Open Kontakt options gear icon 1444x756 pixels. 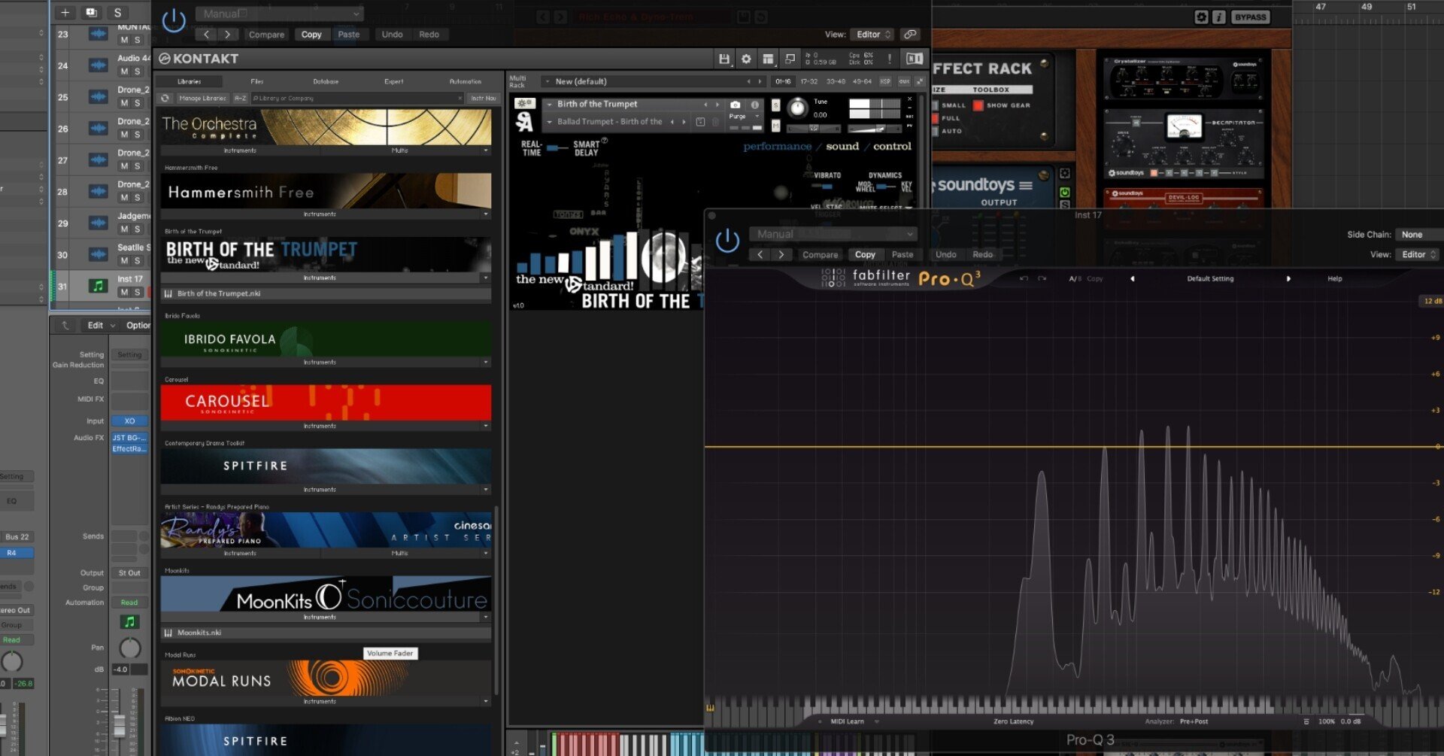[746, 59]
